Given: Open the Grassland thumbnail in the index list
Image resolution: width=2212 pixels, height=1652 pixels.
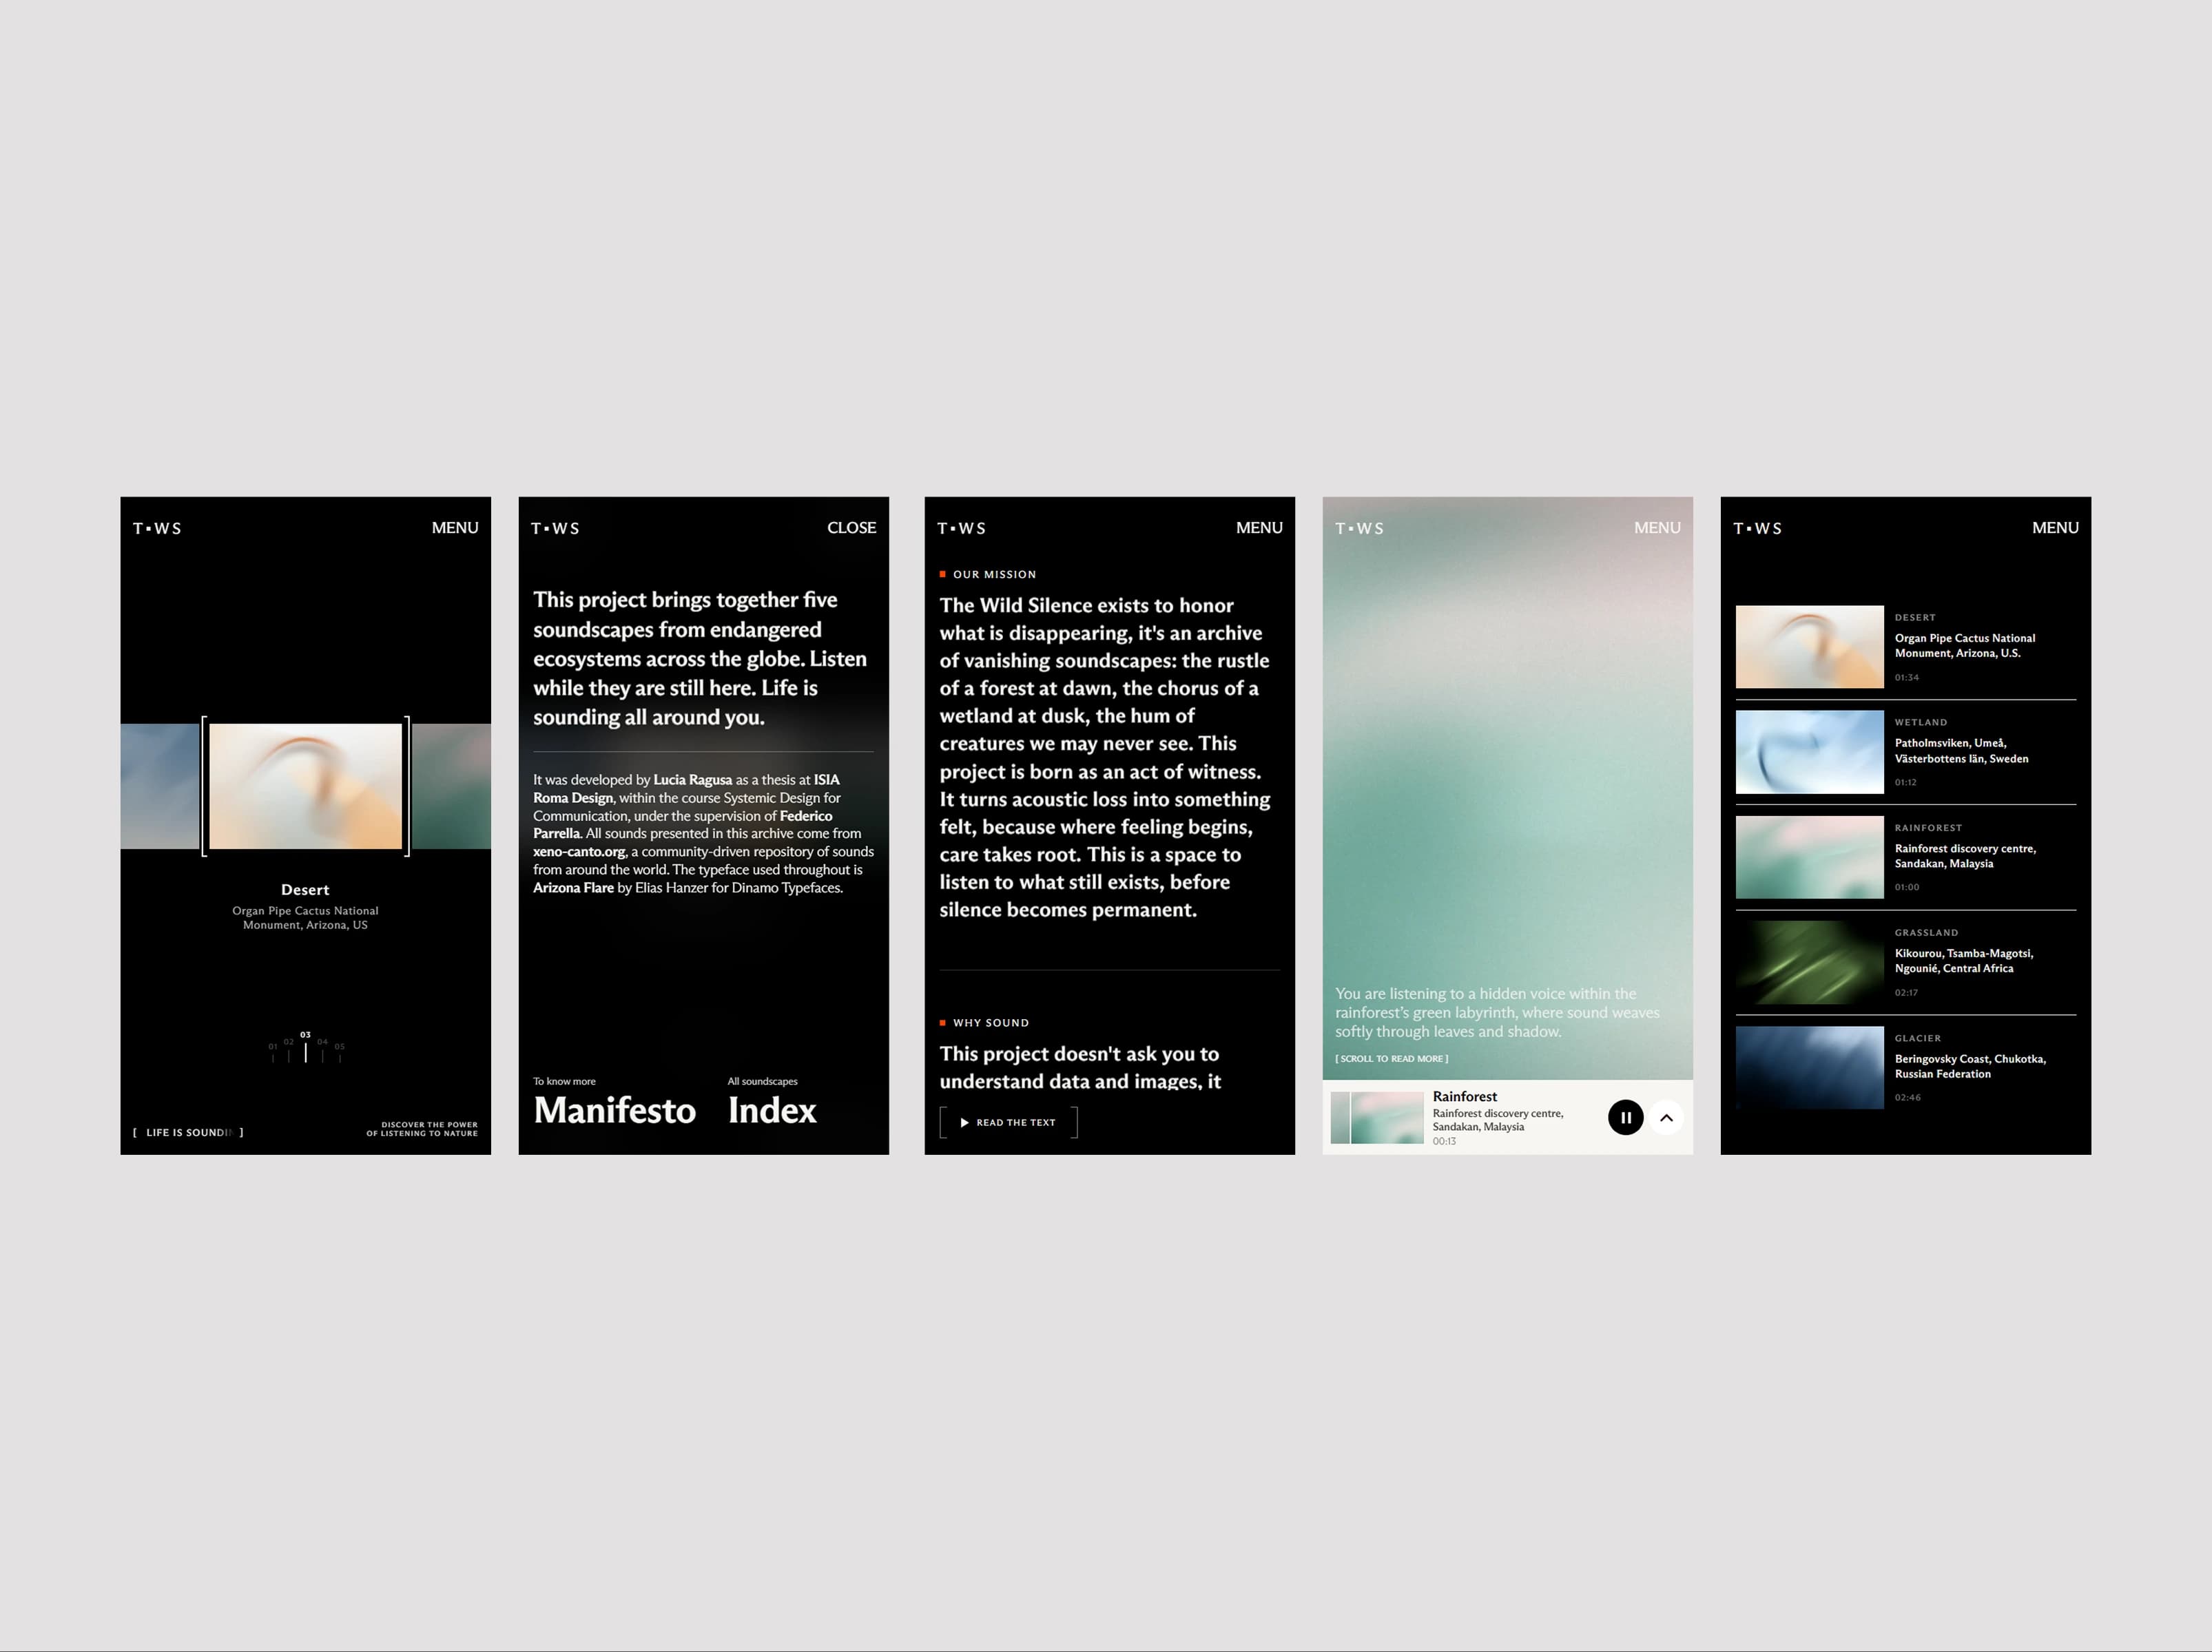Looking at the screenshot, I should tap(1809, 963).
